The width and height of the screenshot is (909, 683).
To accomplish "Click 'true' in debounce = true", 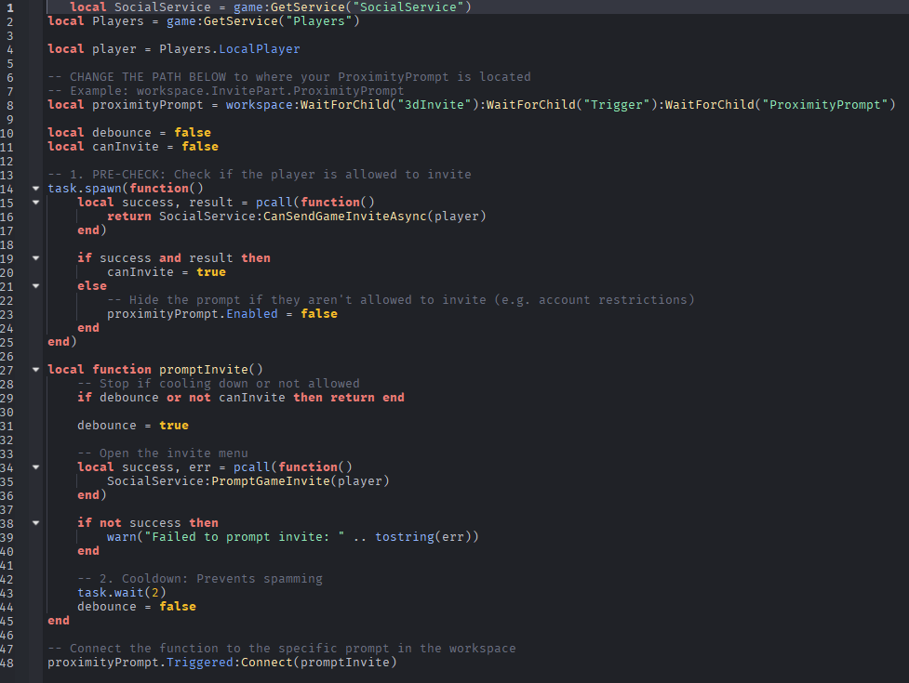I will point(174,426).
